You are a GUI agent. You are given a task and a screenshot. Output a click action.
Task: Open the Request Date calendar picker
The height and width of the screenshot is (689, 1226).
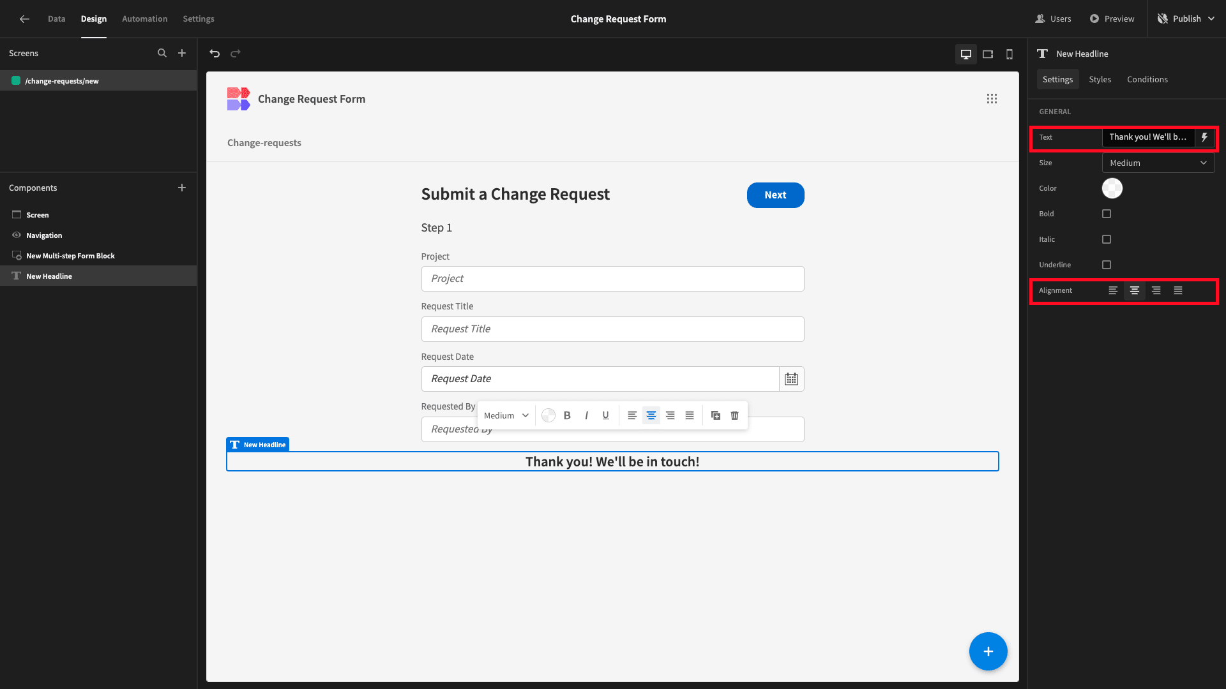pyautogui.click(x=791, y=379)
